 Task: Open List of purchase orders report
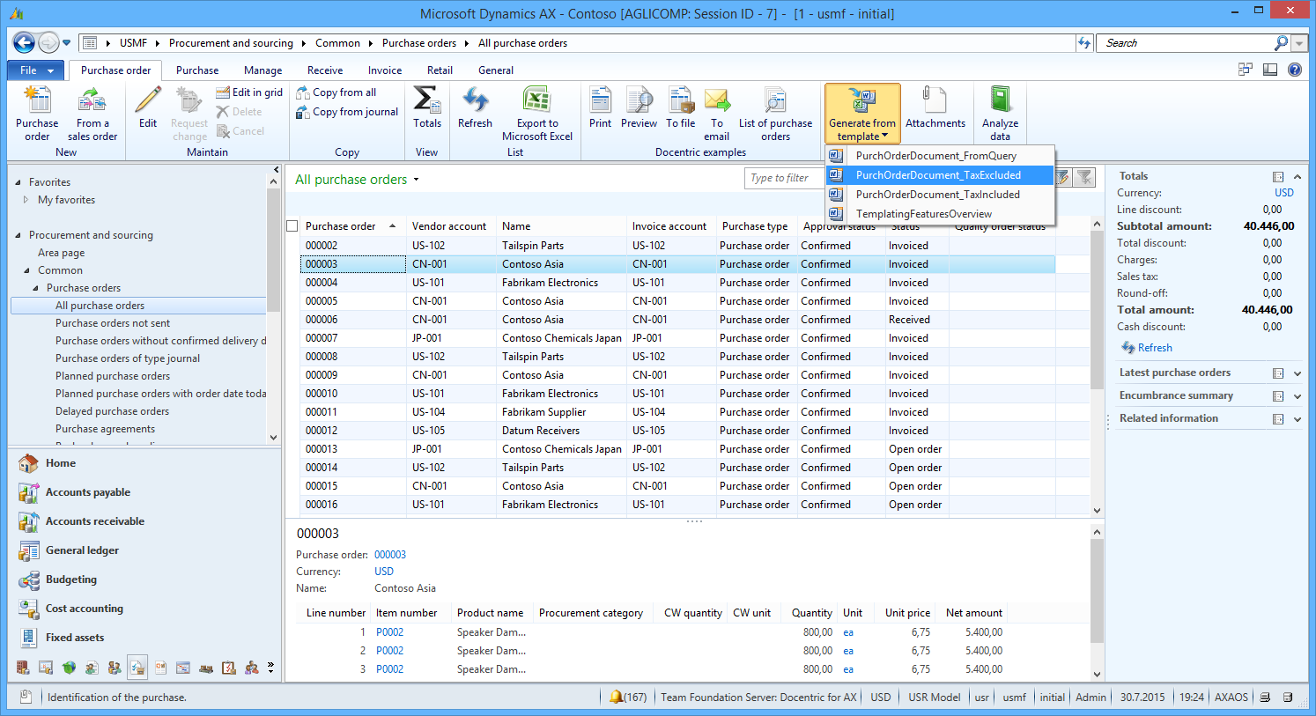775,114
